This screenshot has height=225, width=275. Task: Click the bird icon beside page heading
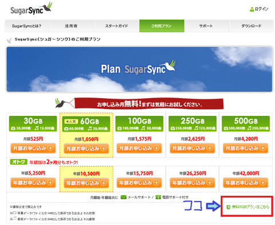[9, 40]
